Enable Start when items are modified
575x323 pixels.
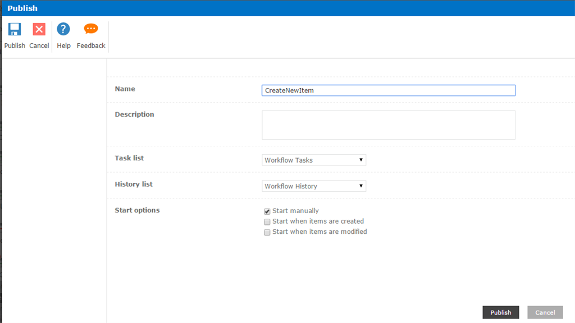point(267,232)
